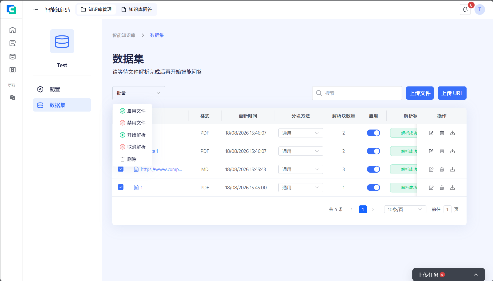The width and height of the screenshot is (493, 281).
Task: Open the document list sidebar icon
Action: [x=12, y=43]
